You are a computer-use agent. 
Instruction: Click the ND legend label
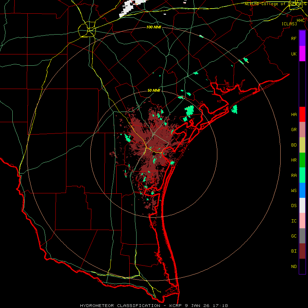pos(294,266)
